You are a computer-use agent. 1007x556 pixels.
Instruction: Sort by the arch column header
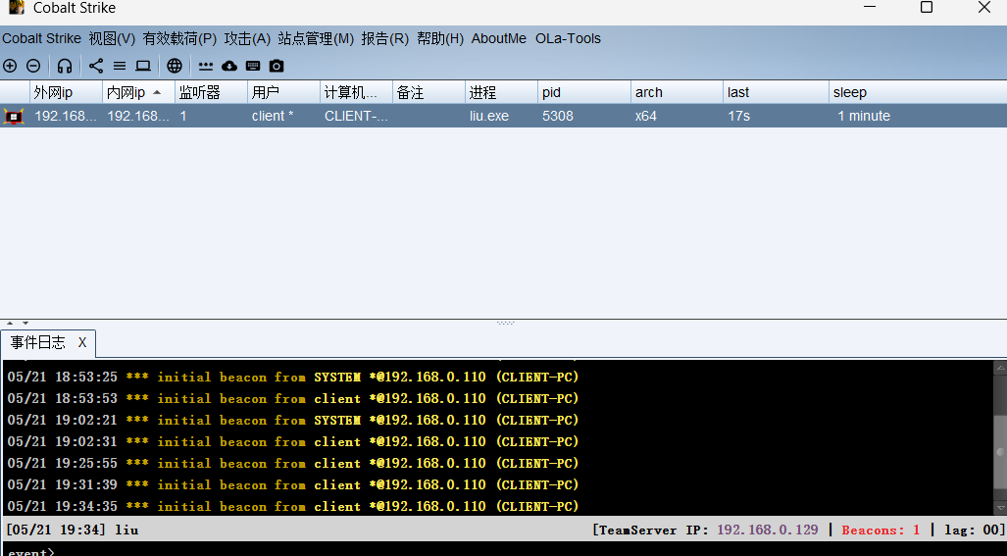[677, 92]
